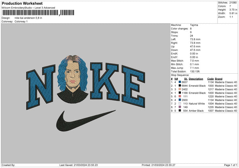The image size is (239, 168).
Task: Click the 'Left:' measurement label
Action: click(x=173, y=39)
